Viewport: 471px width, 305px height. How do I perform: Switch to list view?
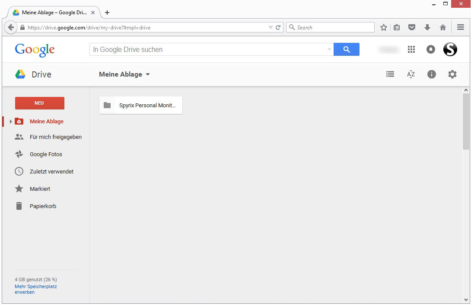(390, 74)
